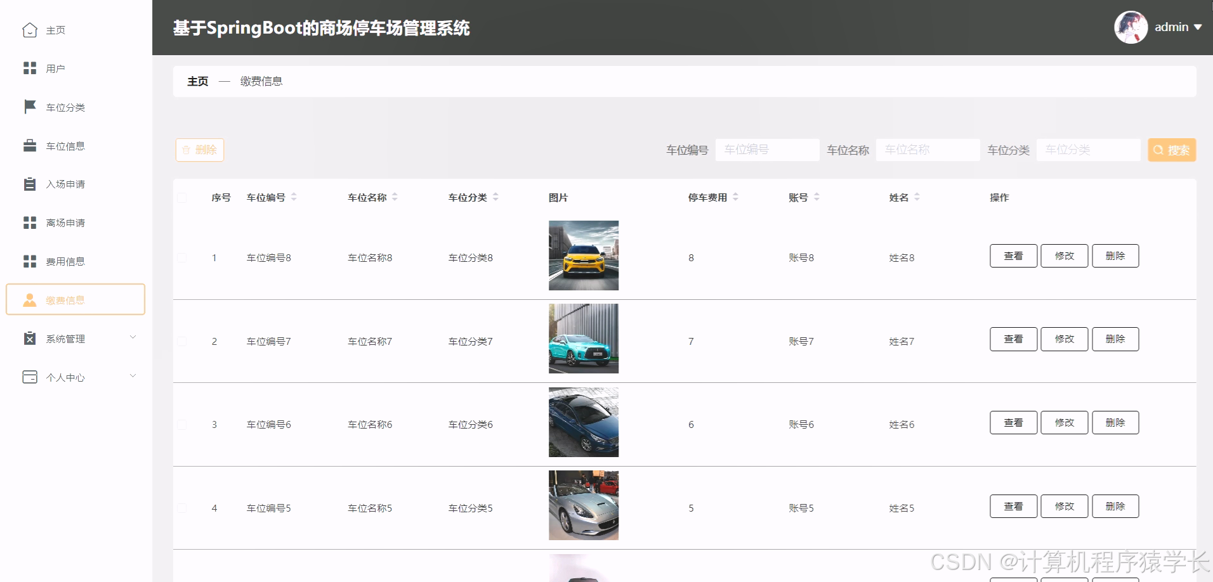Image resolution: width=1213 pixels, height=582 pixels.
Task: Focus the 车位编号 search field
Action: click(767, 150)
